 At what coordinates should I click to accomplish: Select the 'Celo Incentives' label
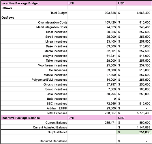[57, 94]
